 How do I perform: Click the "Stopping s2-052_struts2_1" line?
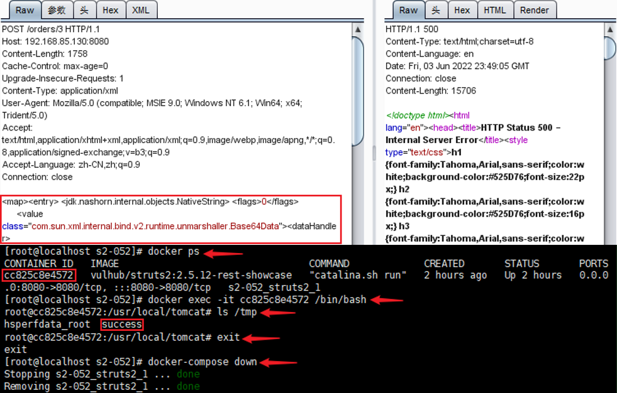pos(102,374)
